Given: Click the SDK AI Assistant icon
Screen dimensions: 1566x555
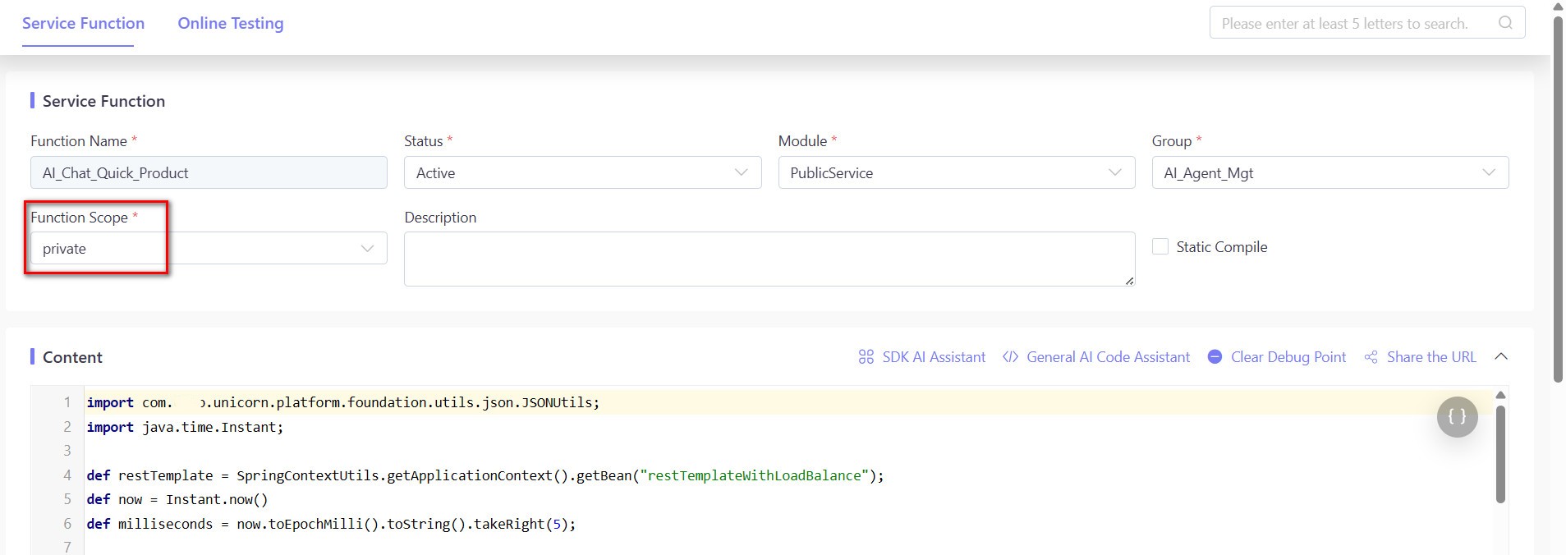Looking at the screenshot, I should click(866, 357).
